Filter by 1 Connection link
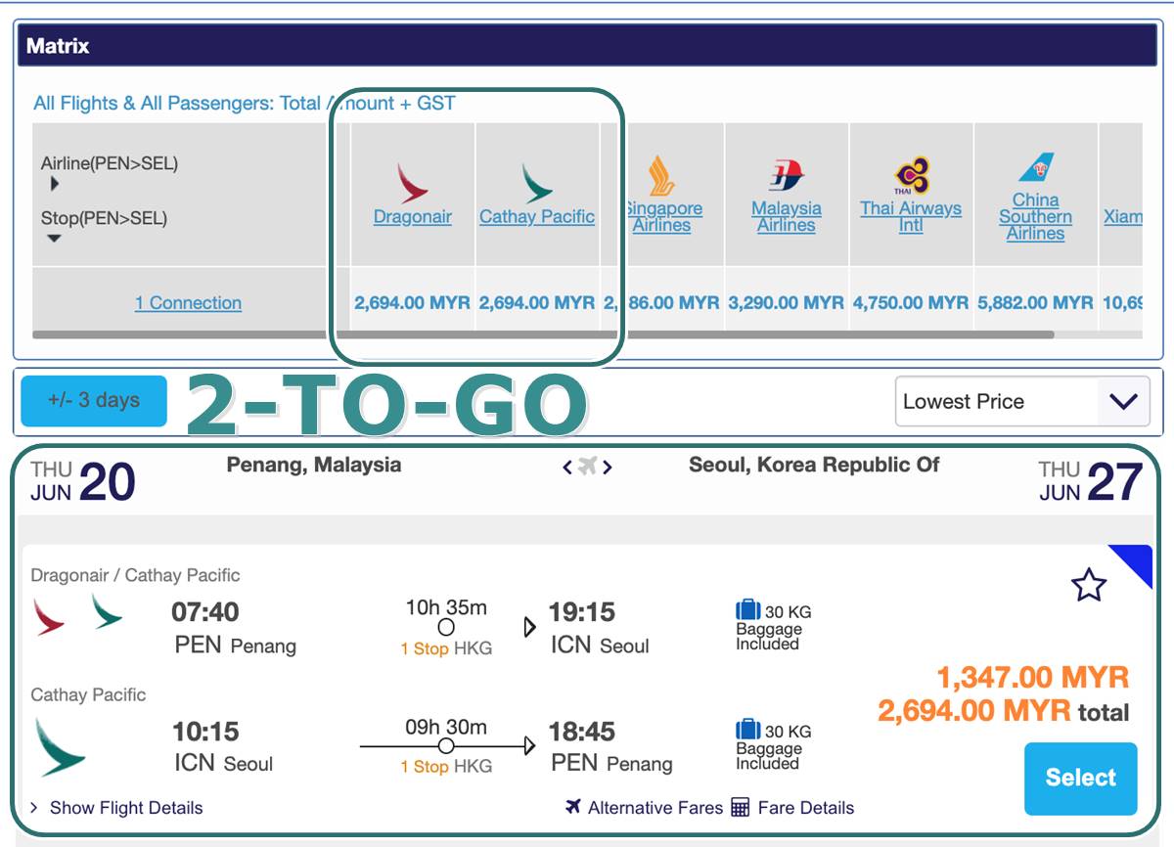 (x=188, y=303)
